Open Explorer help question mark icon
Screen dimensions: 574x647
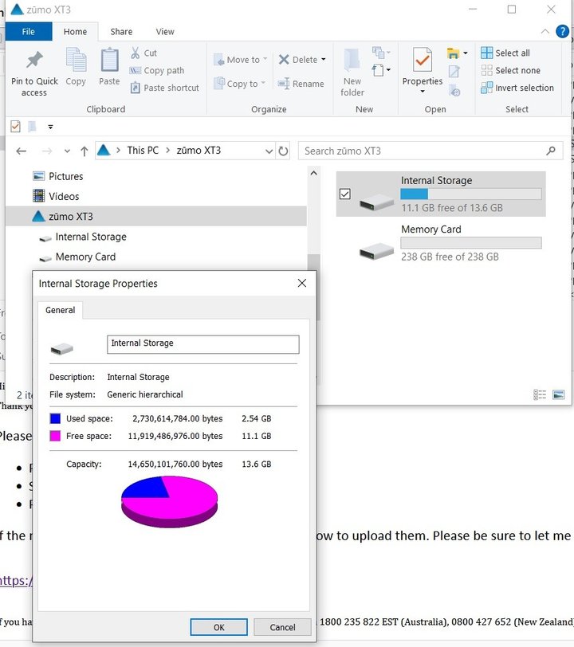point(562,31)
